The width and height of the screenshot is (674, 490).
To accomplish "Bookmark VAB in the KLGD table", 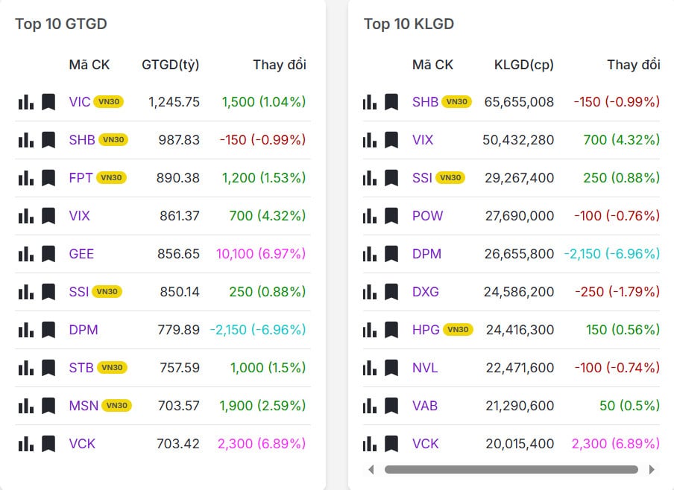I will coord(391,406).
